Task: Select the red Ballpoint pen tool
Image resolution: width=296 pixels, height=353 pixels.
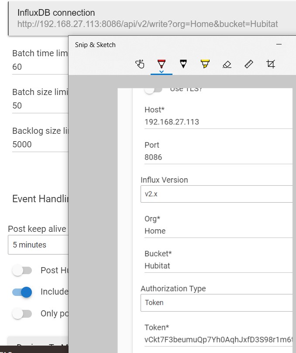Action: (161, 64)
